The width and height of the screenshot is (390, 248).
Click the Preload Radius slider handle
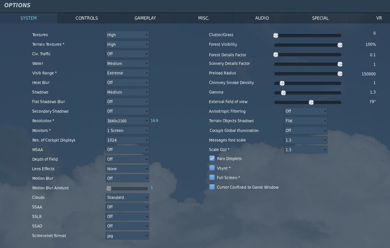click(340, 74)
